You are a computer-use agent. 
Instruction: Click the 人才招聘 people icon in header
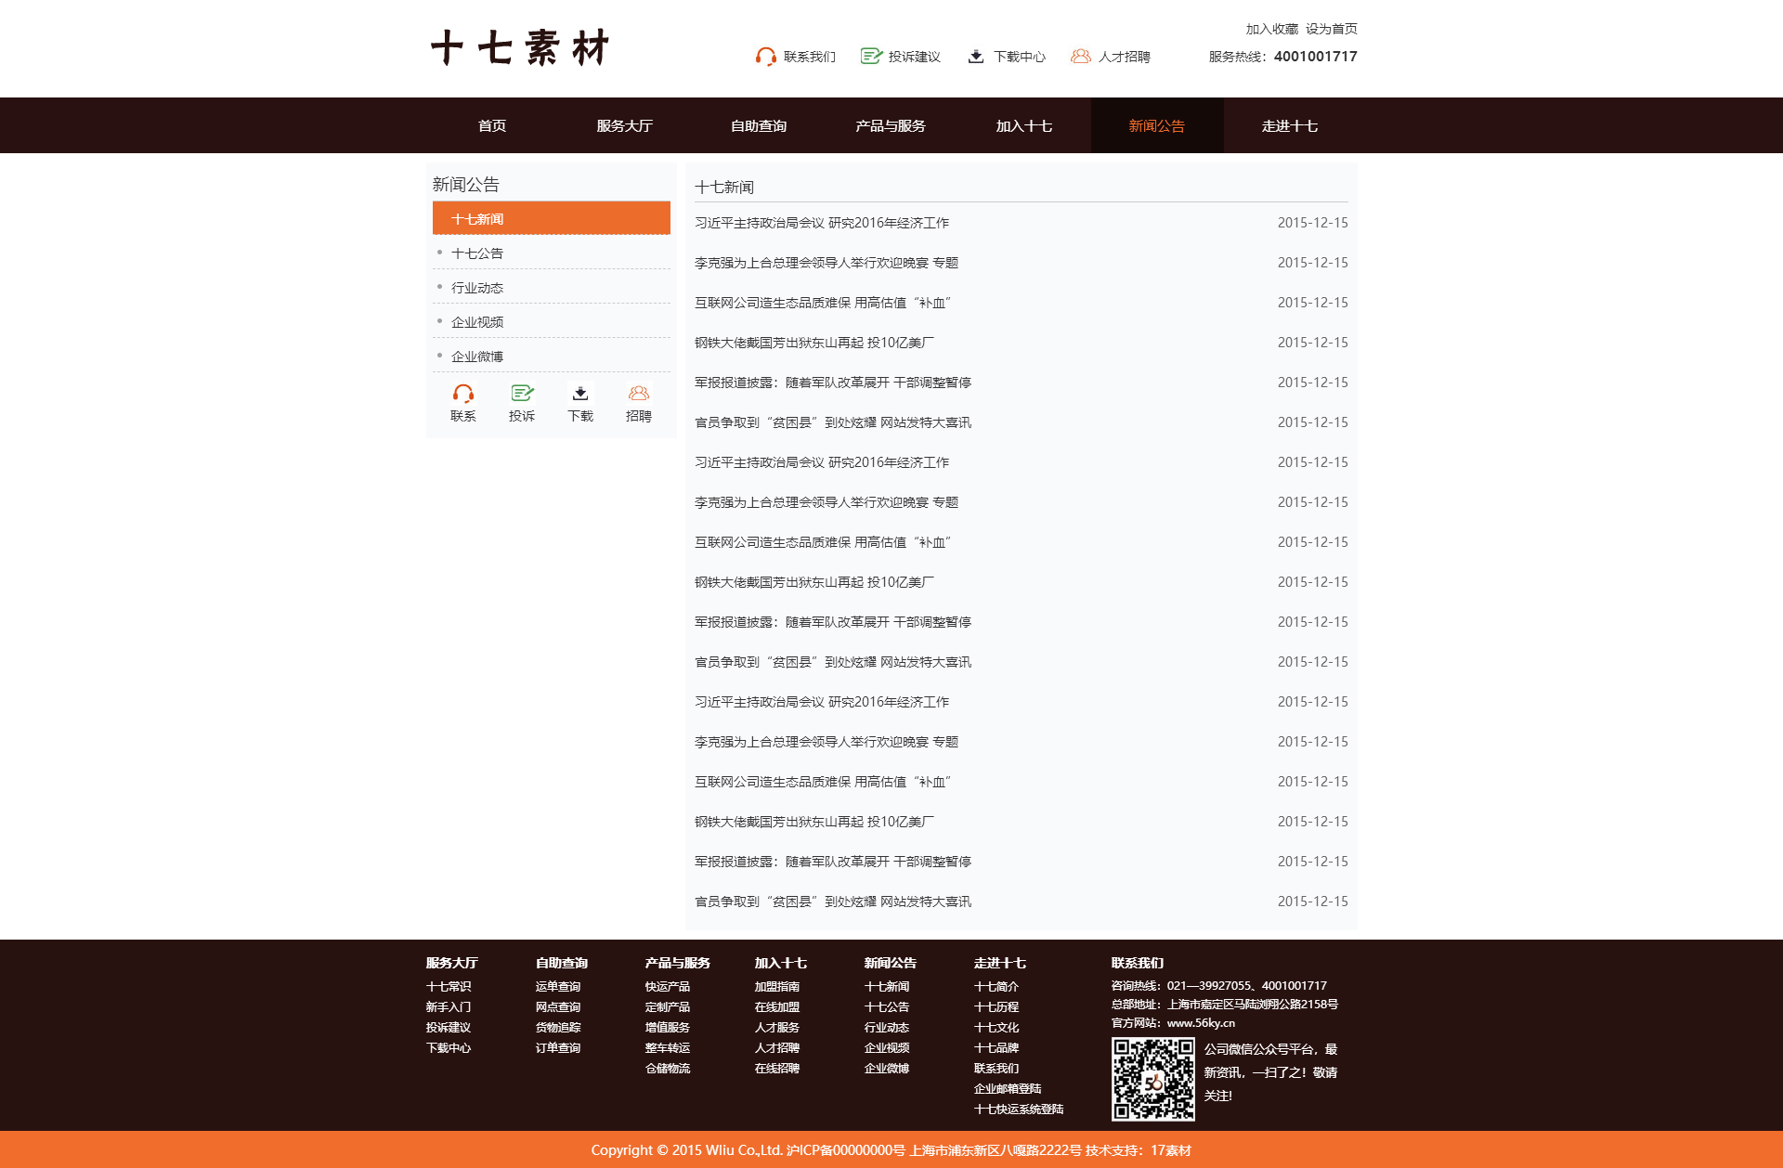coord(1080,57)
